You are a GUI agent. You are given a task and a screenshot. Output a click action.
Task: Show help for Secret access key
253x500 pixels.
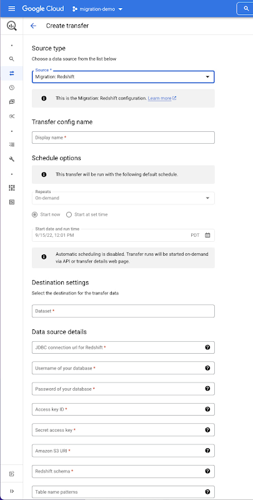pos(207,430)
